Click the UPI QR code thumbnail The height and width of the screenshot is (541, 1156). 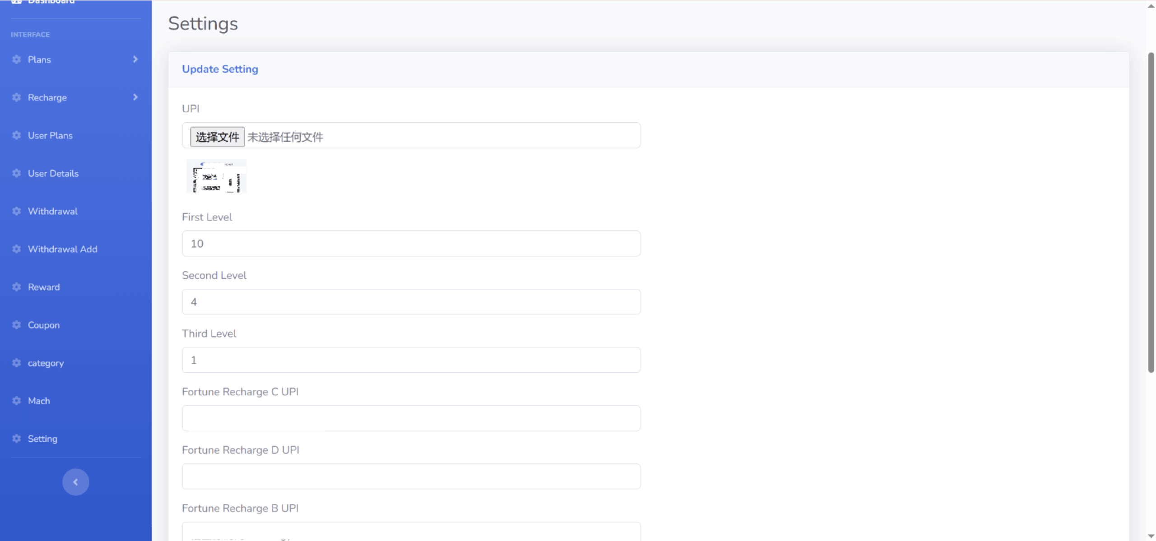point(216,176)
